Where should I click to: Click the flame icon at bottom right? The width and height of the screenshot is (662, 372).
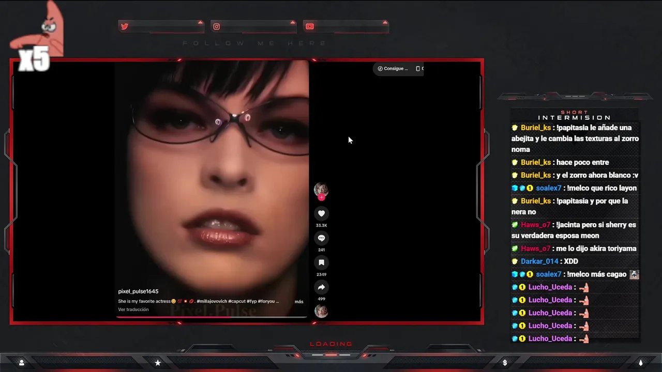pyautogui.click(x=640, y=363)
